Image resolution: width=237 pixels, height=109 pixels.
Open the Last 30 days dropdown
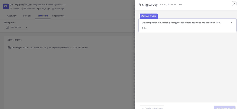tap(17, 27)
